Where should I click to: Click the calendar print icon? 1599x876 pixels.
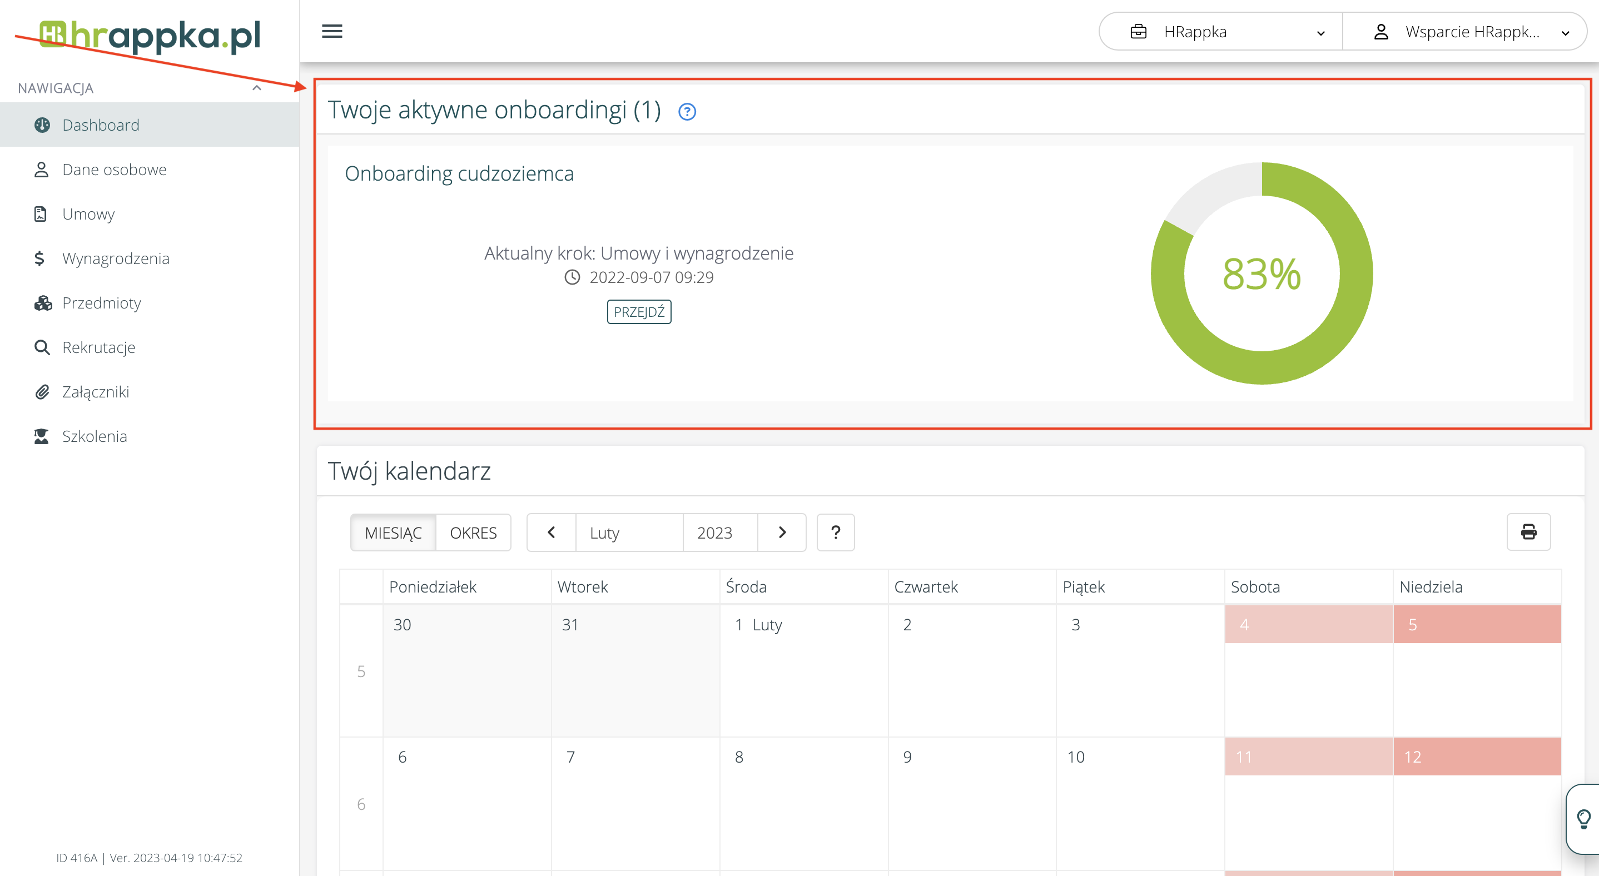pos(1528,532)
